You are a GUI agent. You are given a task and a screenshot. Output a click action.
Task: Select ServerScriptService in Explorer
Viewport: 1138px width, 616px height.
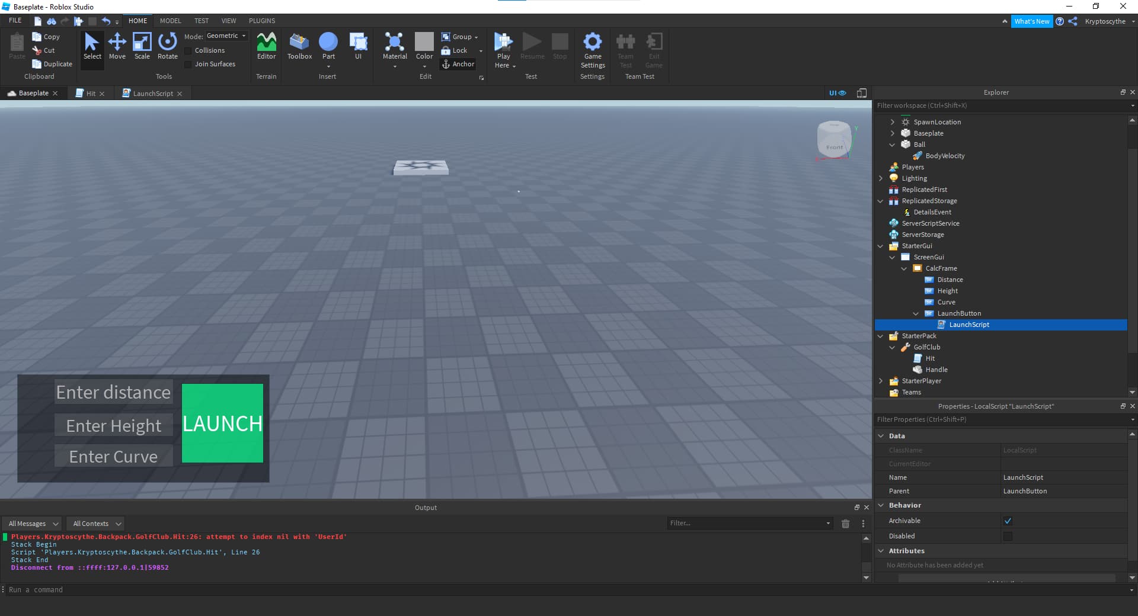coord(930,223)
